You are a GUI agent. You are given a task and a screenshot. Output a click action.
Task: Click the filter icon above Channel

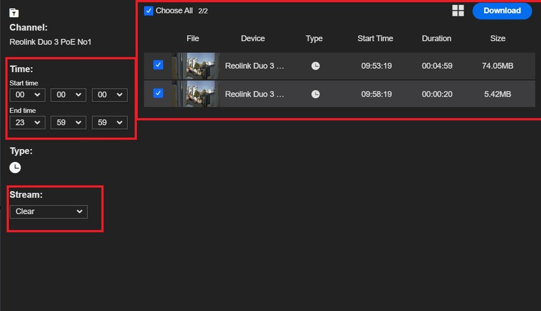tap(14, 13)
